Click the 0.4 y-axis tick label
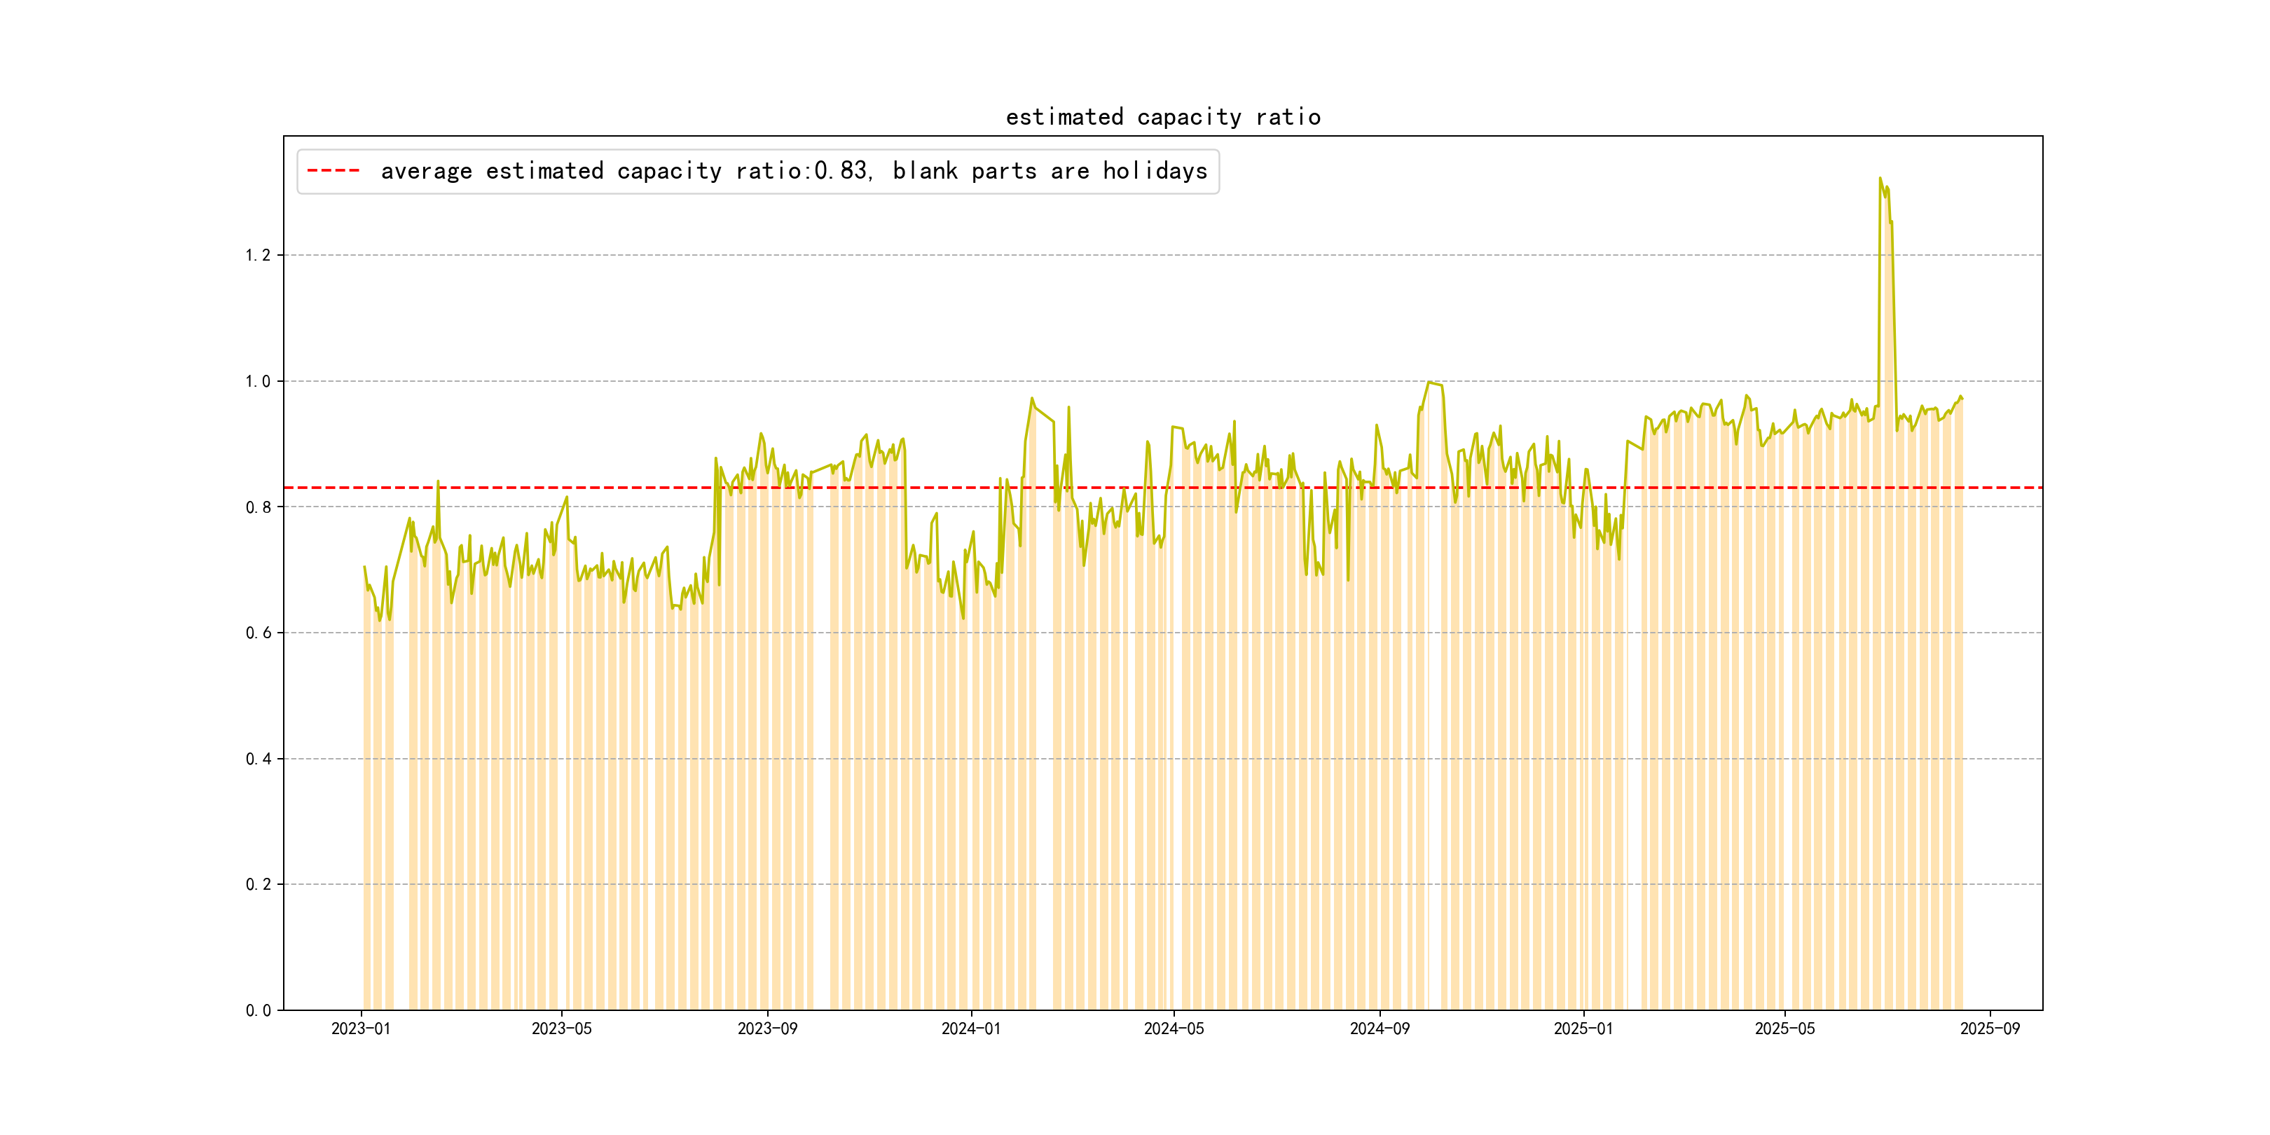This screenshot has width=2270, height=1135. point(257,759)
